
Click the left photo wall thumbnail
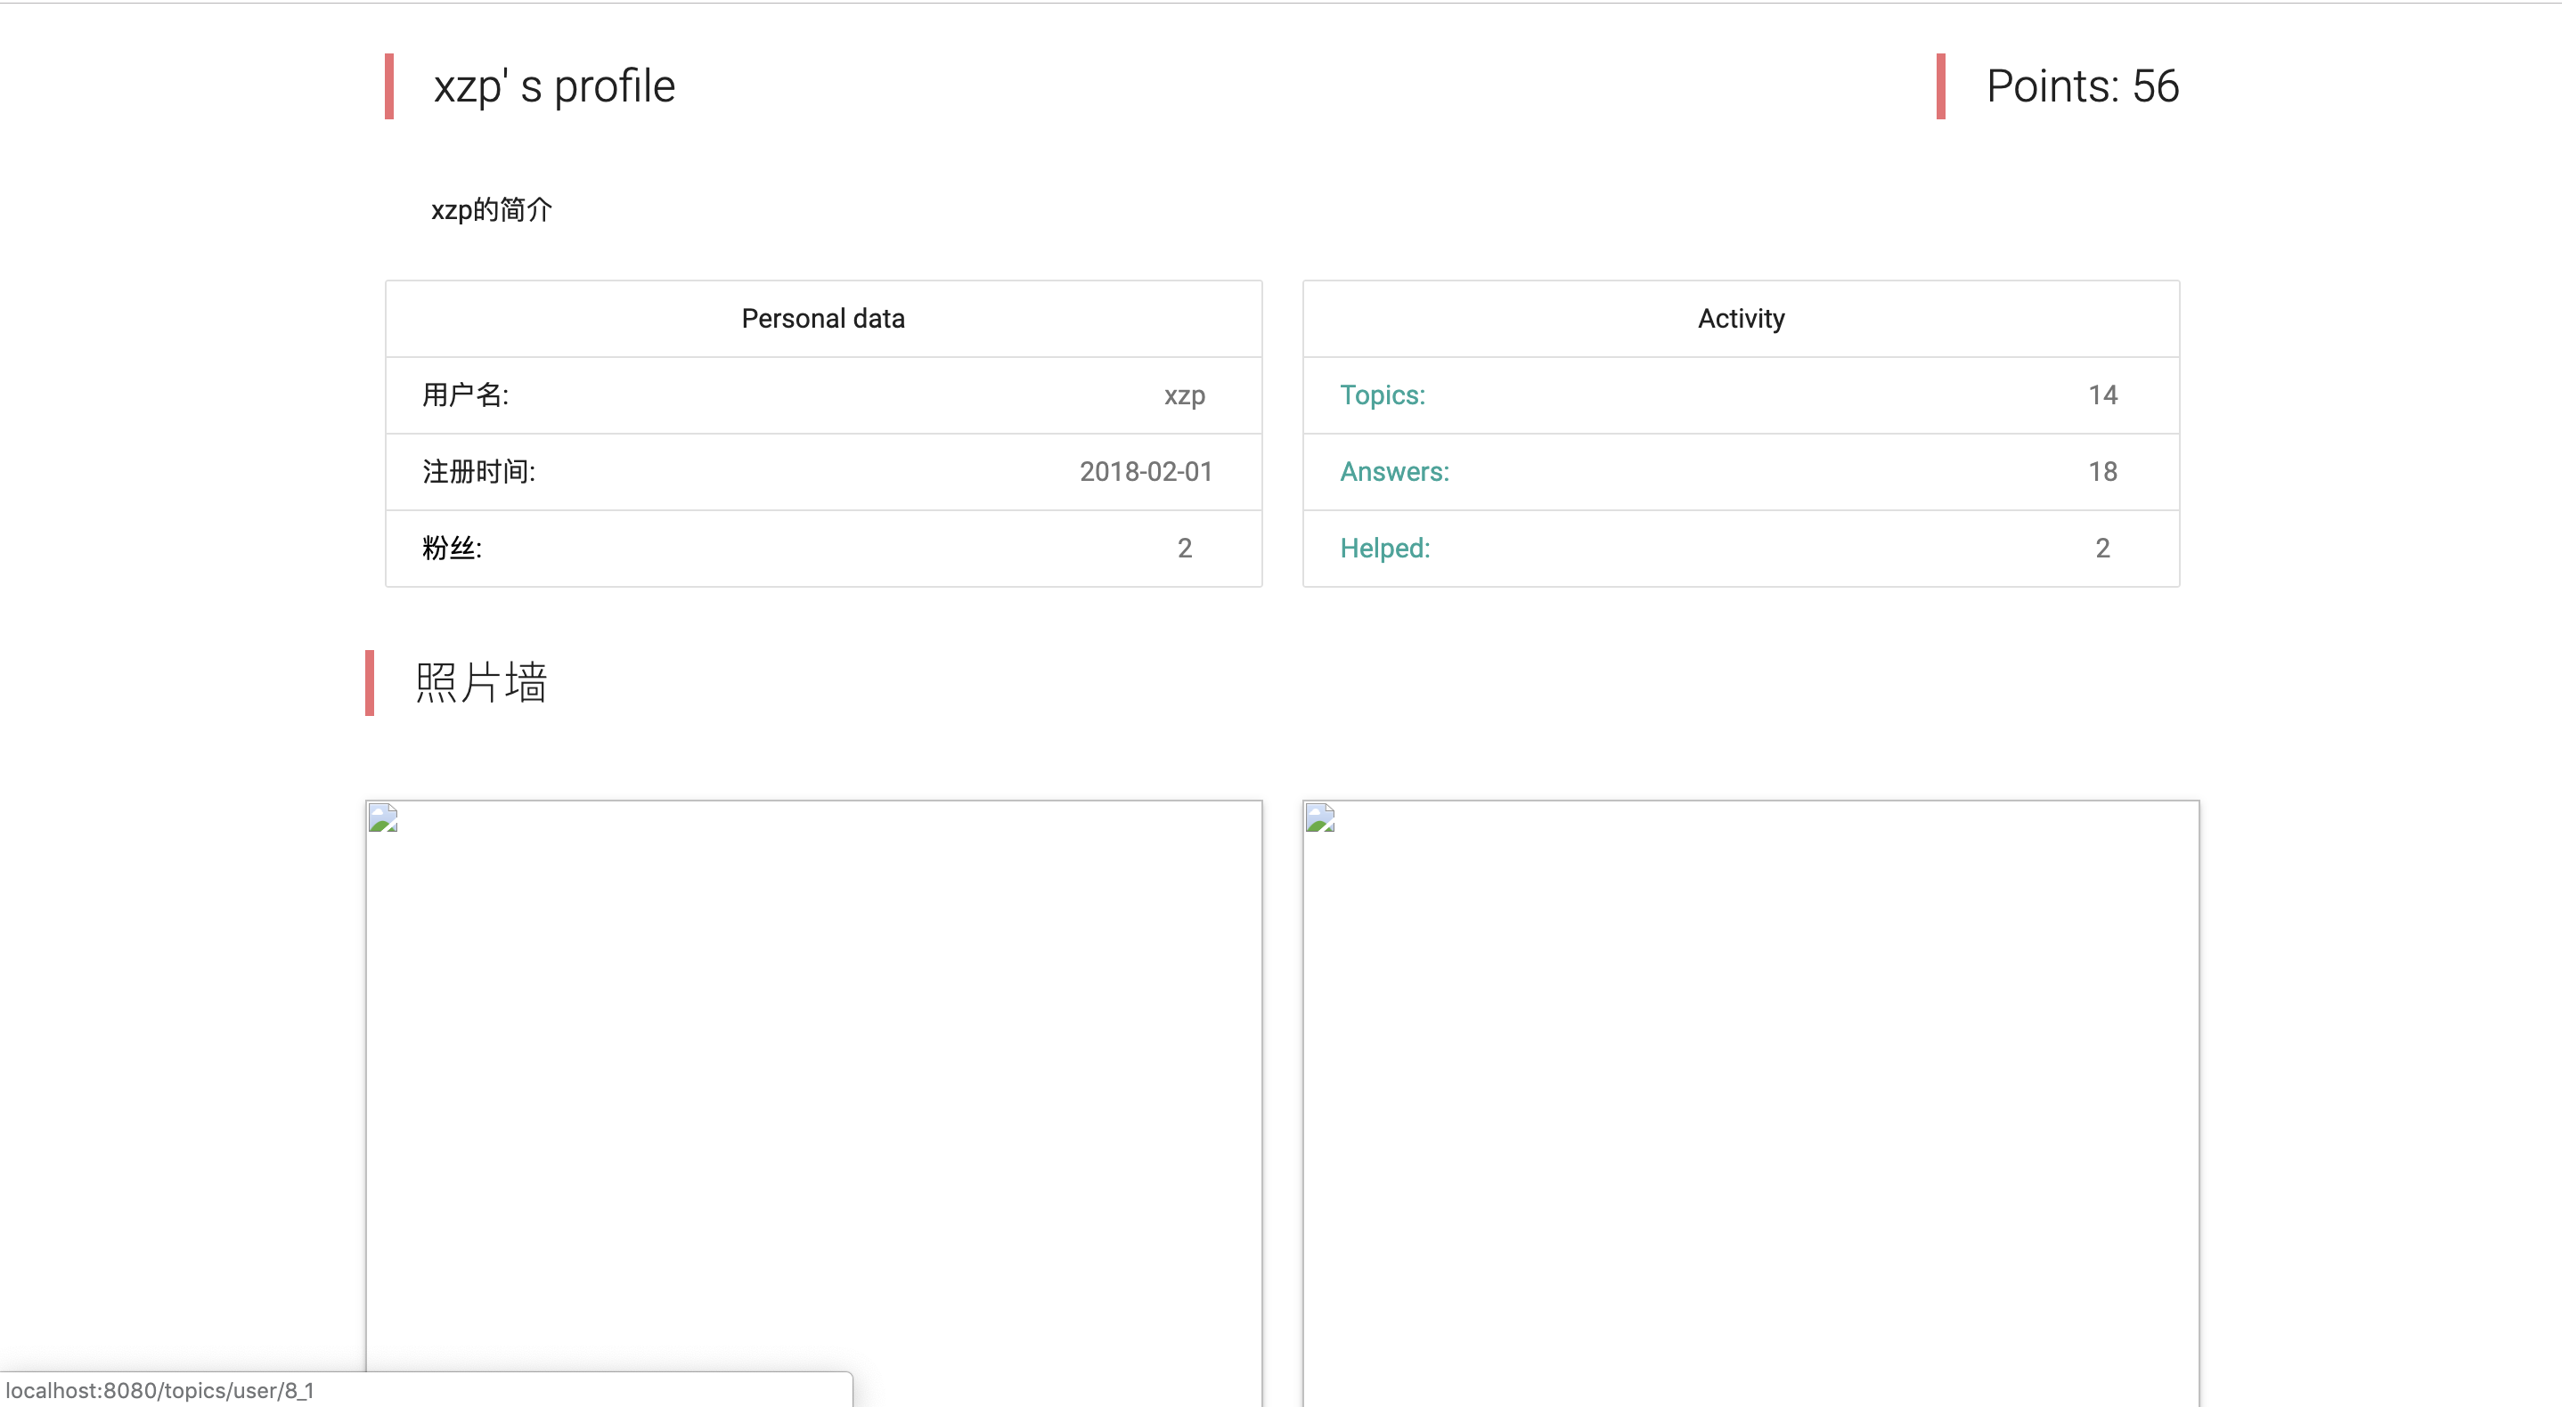coord(813,1094)
